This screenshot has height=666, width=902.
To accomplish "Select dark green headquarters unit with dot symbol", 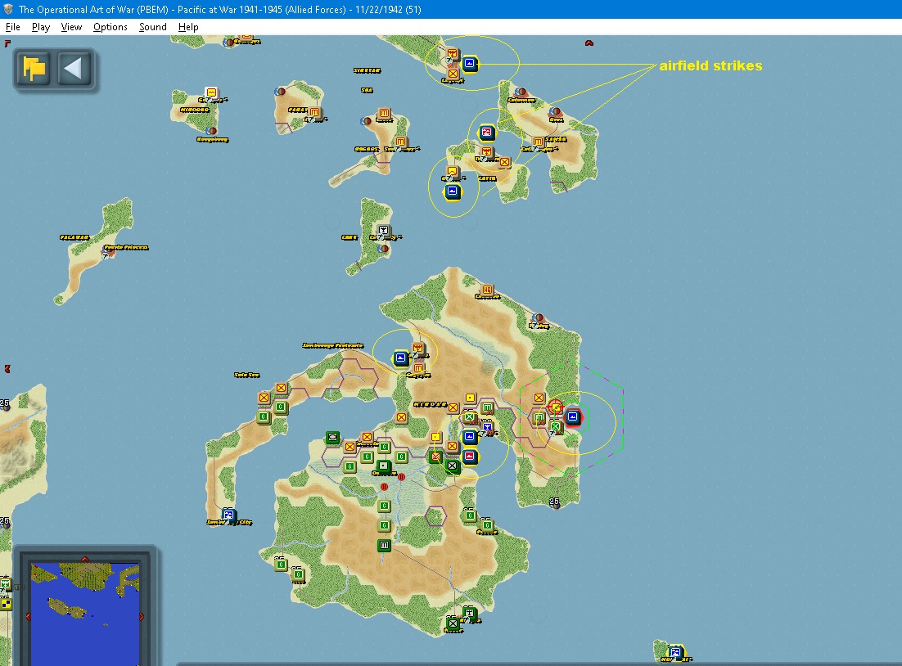I will 383,466.
